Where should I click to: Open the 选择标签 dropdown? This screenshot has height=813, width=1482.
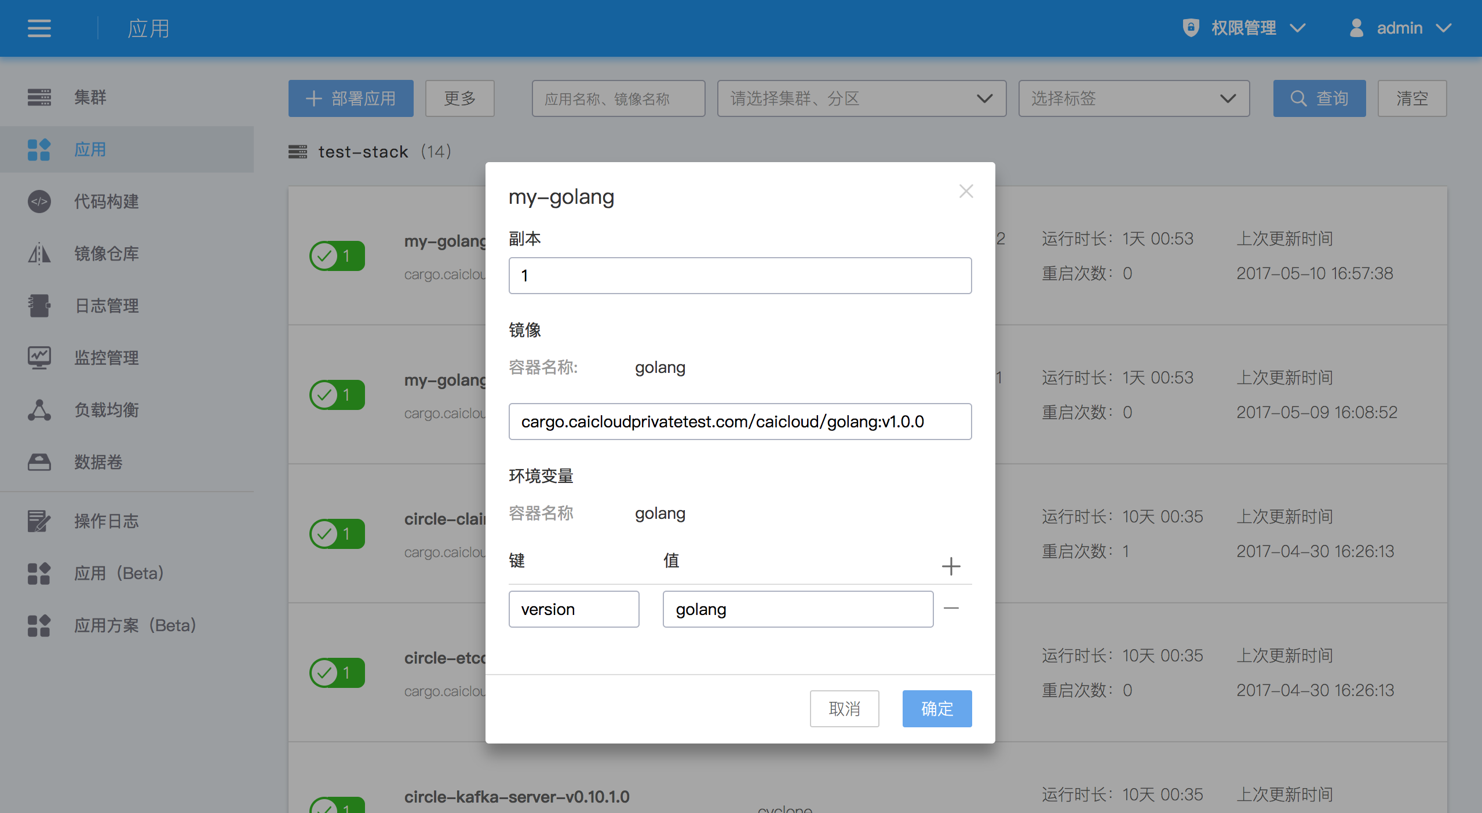point(1133,98)
